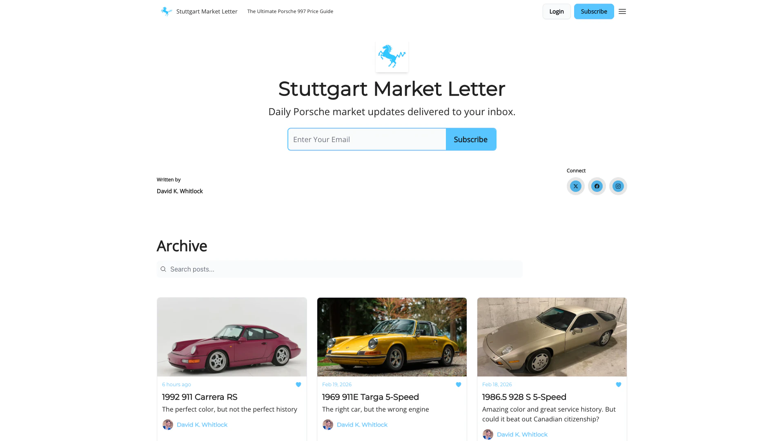
Task: Go to Stuttgart Market Letter home link
Action: coord(207,11)
